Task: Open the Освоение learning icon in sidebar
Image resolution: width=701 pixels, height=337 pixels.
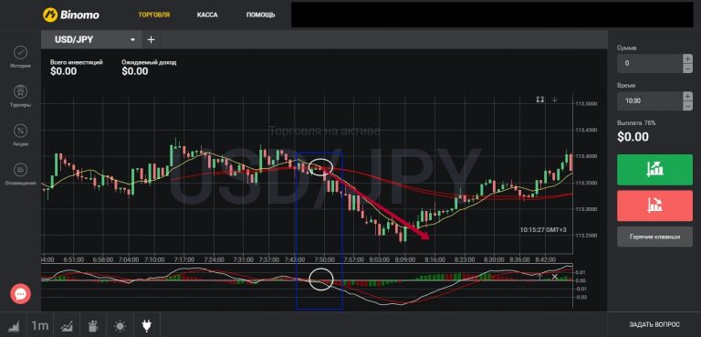Action: click(20, 170)
